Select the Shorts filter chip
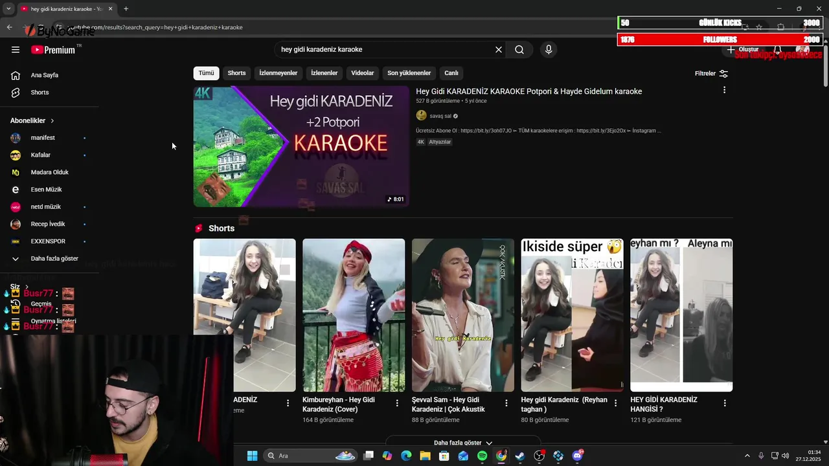This screenshot has width=829, height=466. tap(236, 73)
